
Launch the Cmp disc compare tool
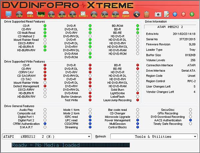tap(51, 14)
